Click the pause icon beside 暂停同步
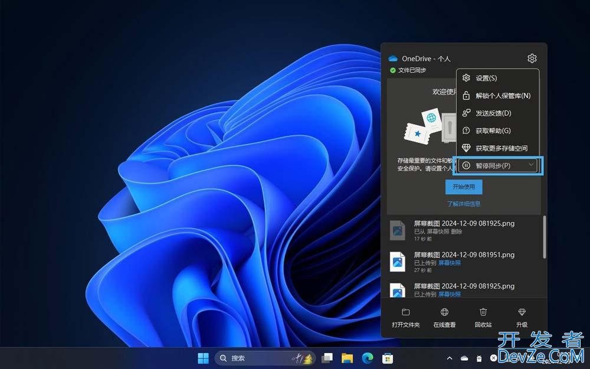 tap(466, 166)
